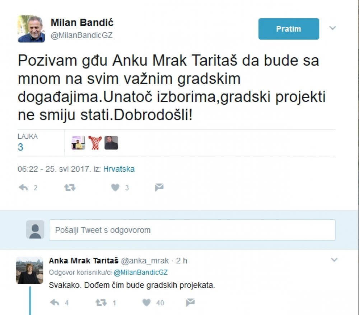Open the @MilanBandicGZ mention in the reply
This screenshot has width=359, height=315.
click(141, 272)
